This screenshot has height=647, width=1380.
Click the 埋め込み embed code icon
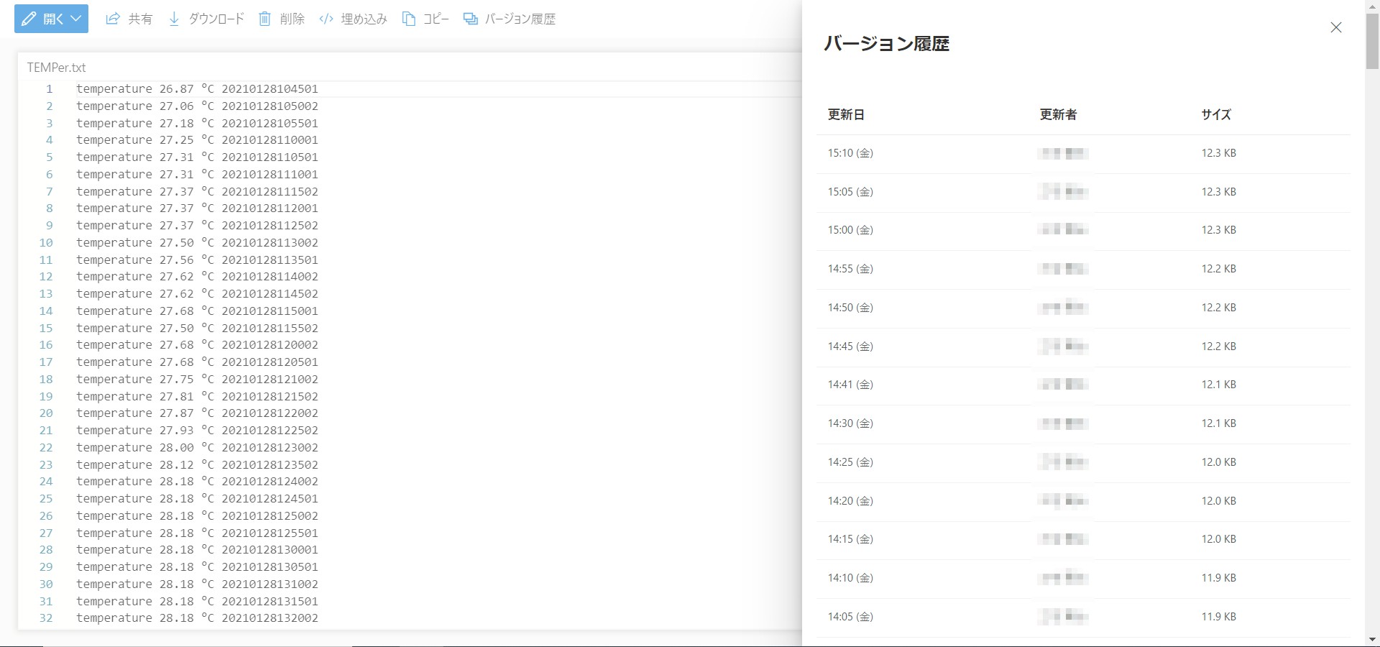pos(326,19)
